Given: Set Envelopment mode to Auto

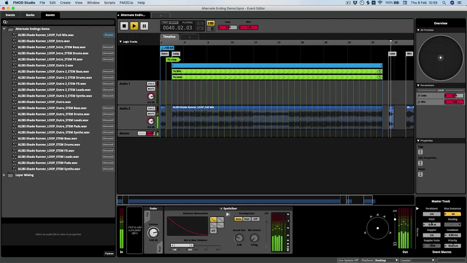Looking at the screenshot, I should click(238, 219).
